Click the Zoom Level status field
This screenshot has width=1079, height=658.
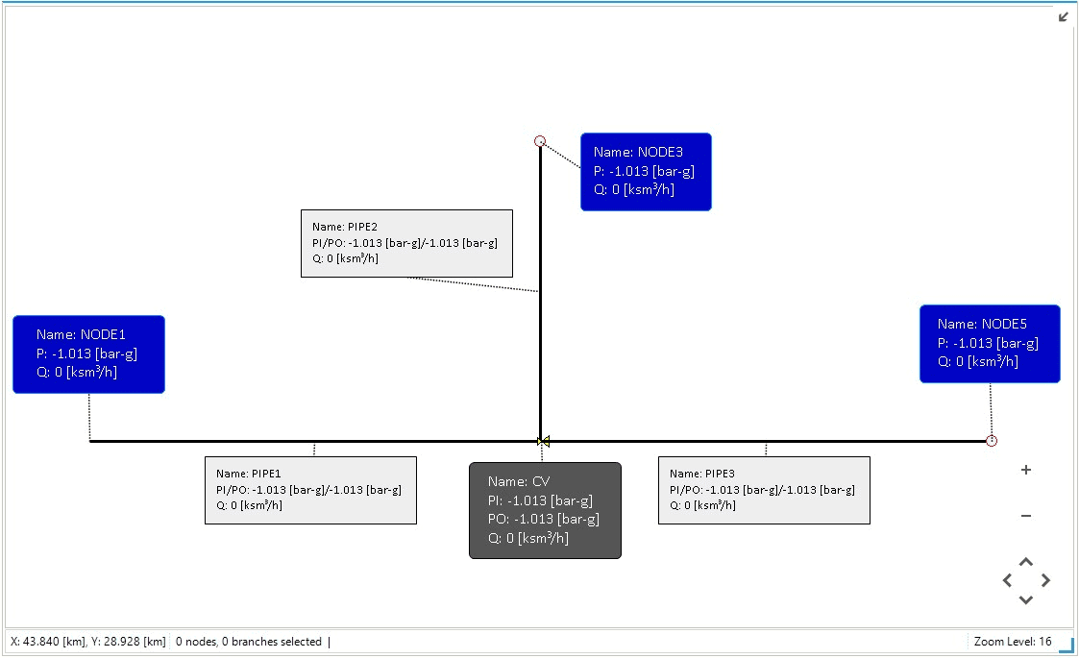[x=1013, y=642]
